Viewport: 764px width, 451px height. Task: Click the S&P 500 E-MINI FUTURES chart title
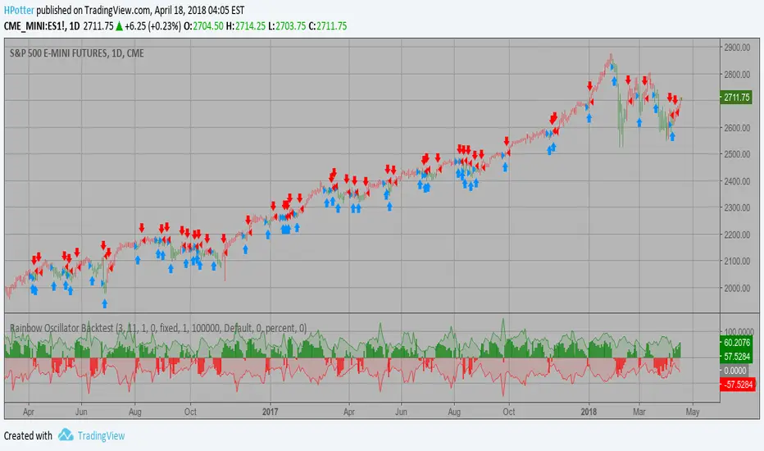tap(76, 53)
